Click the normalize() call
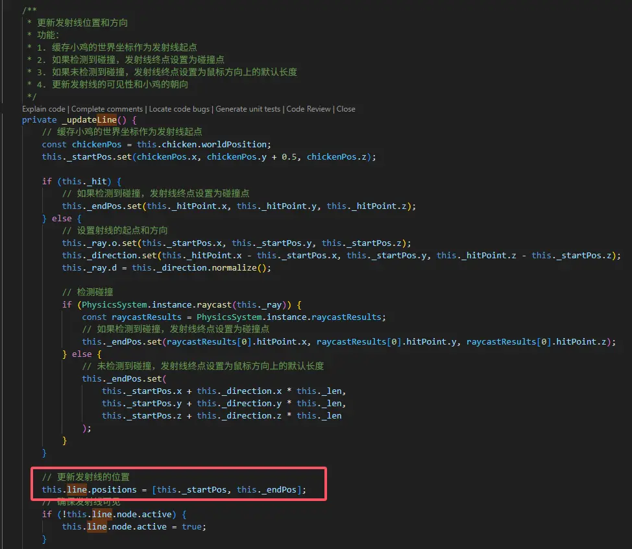This screenshot has height=549, width=632. (x=239, y=267)
